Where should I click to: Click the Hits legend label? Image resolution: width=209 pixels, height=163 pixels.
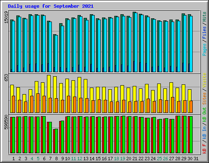[205, 17]
